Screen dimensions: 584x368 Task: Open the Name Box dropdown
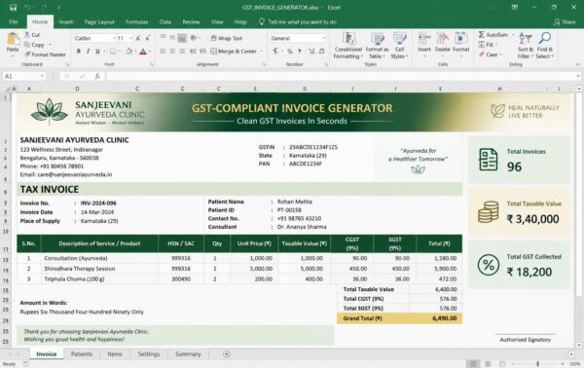point(43,76)
